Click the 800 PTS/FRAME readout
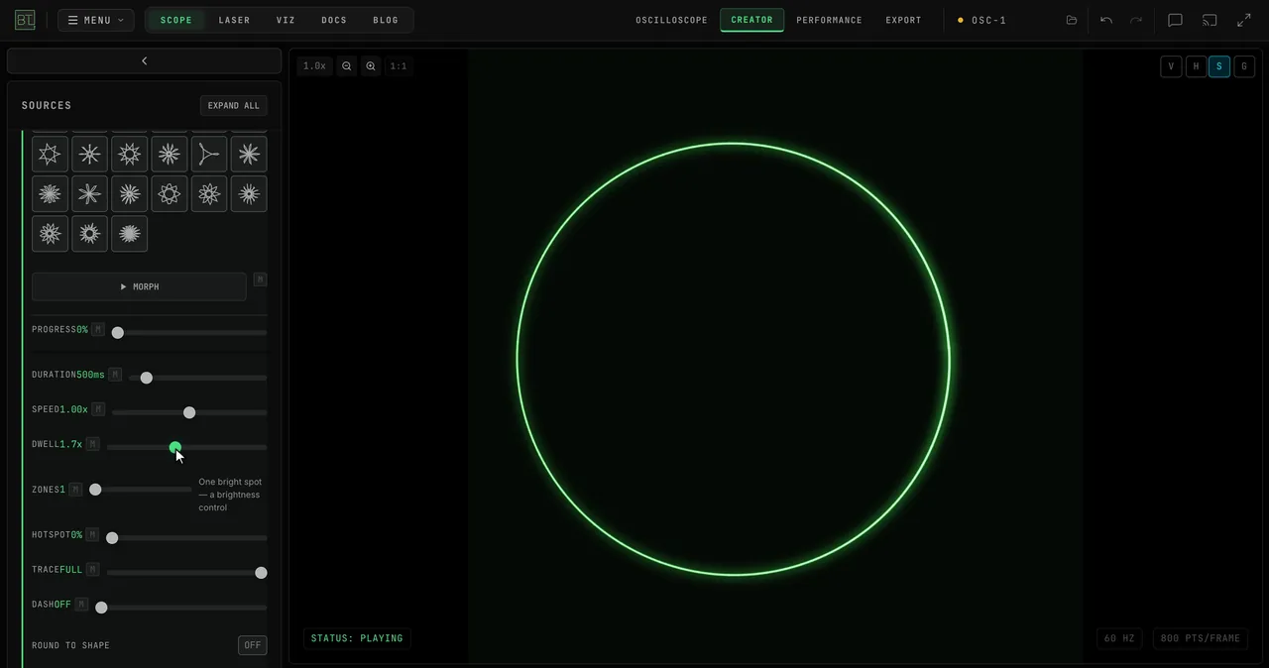1269x668 pixels. pos(1200,638)
